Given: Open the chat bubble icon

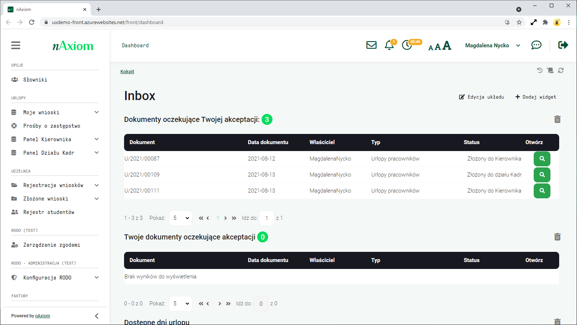Looking at the screenshot, I should coord(536,45).
